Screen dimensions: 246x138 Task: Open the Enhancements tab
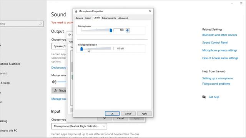pos(109,18)
